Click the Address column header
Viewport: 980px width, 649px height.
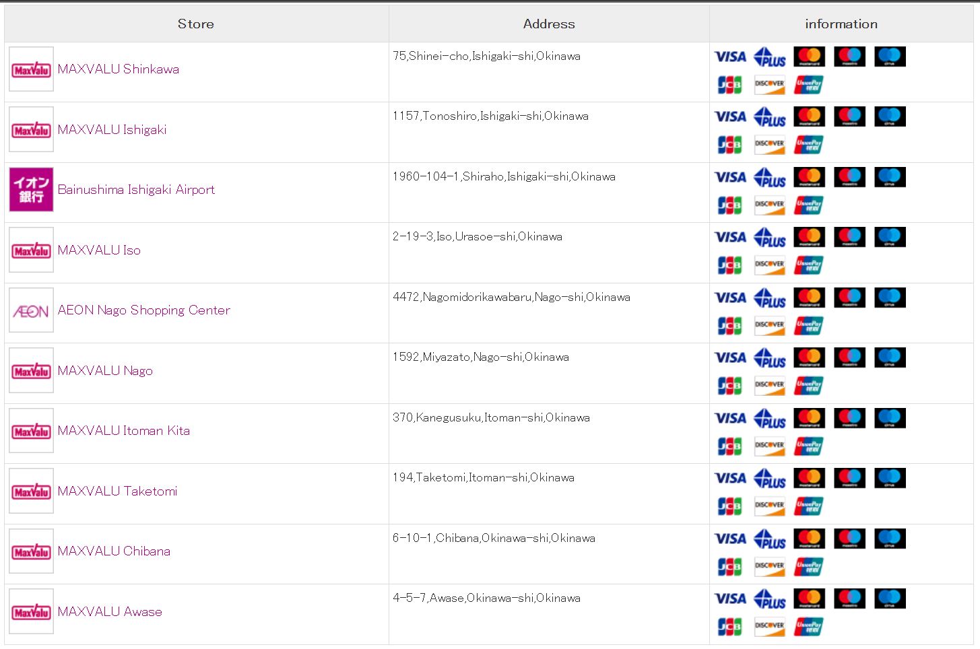(x=549, y=24)
